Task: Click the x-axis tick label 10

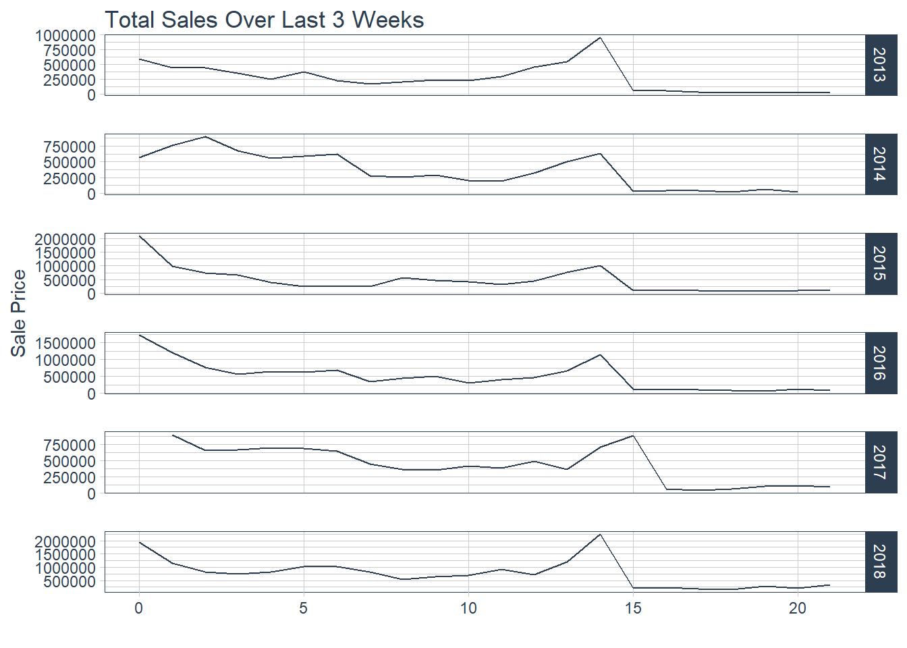Action: point(468,609)
